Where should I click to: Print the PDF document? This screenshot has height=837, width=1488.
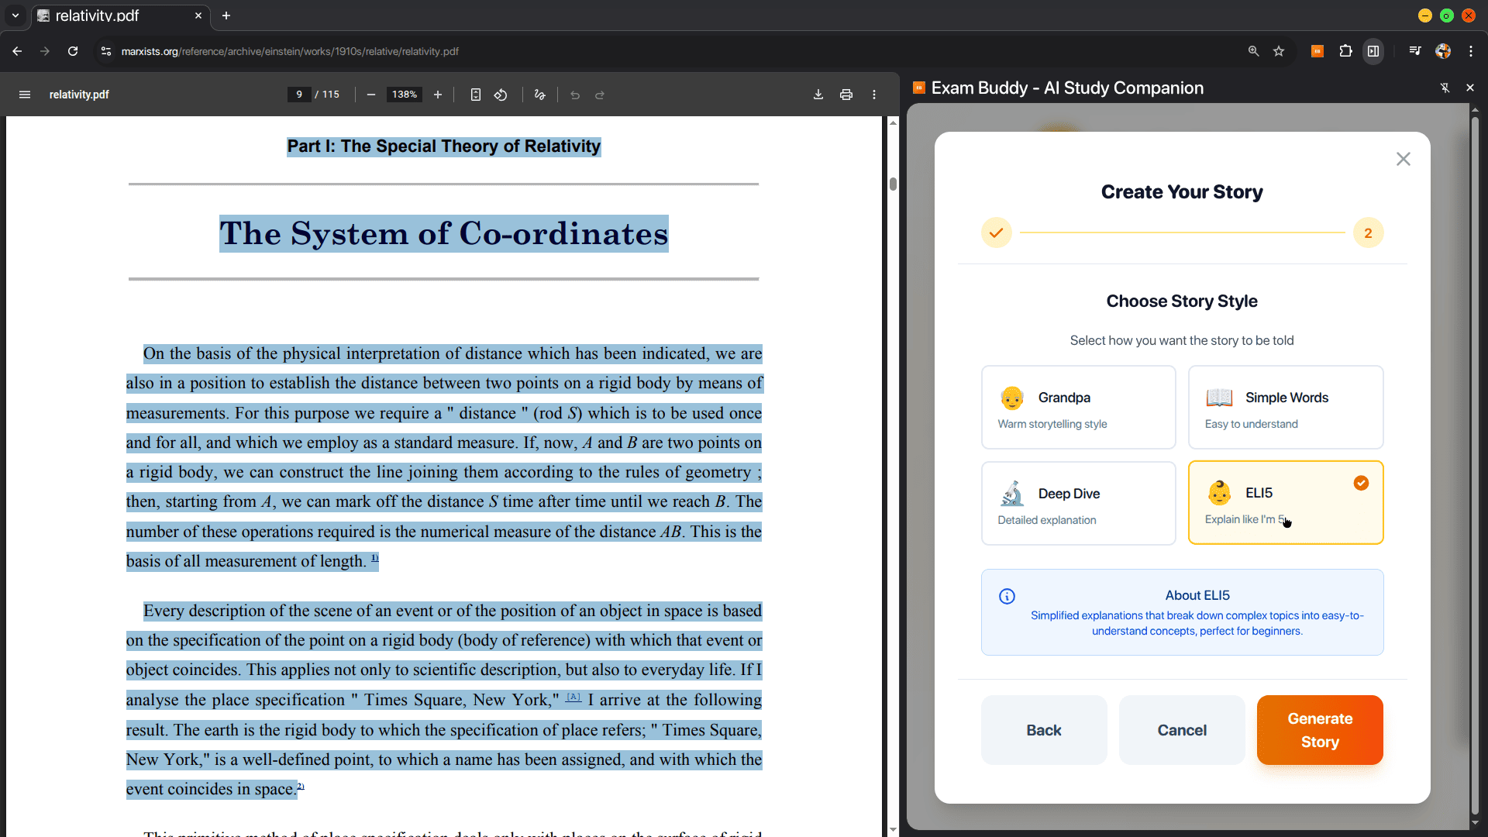click(x=846, y=95)
